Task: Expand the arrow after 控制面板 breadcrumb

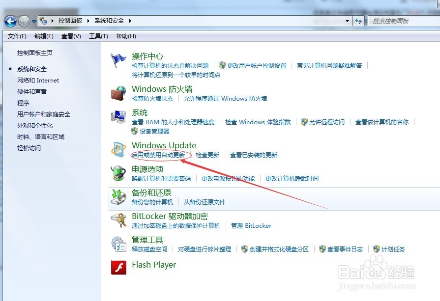Action: pos(88,21)
